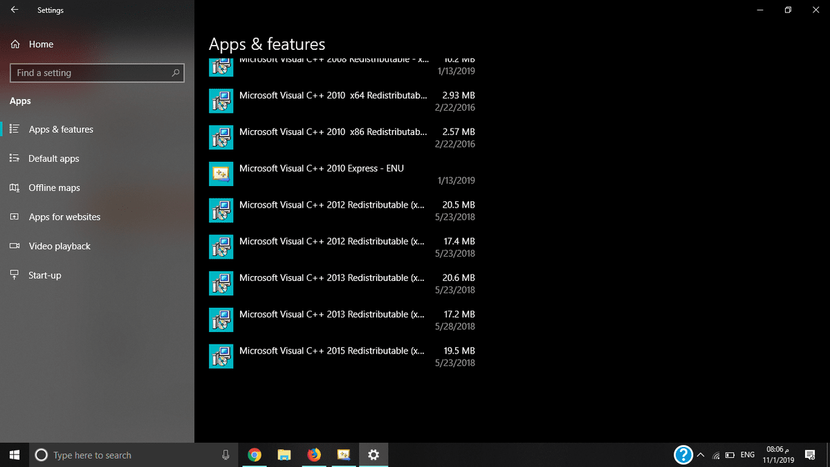Click the microphone icon in taskbar search

[x=225, y=455]
